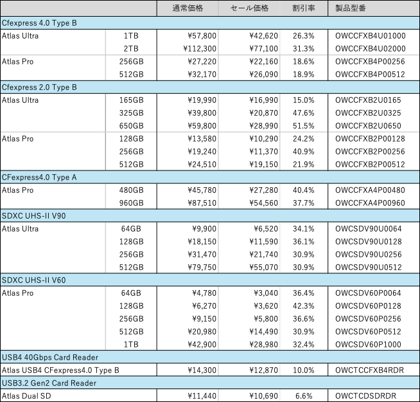Viewport: 420px width, 402px height.
Task: Click model number OWCCFXB2P00256
Action: [x=370, y=152]
